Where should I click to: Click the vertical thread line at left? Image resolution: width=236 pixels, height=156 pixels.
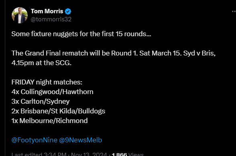5,78
